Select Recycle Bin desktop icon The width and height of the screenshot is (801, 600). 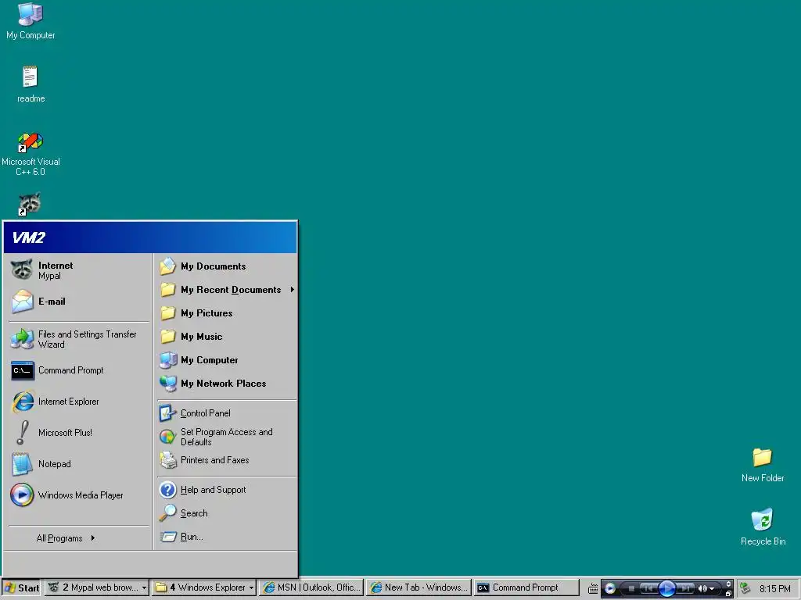[763, 527]
